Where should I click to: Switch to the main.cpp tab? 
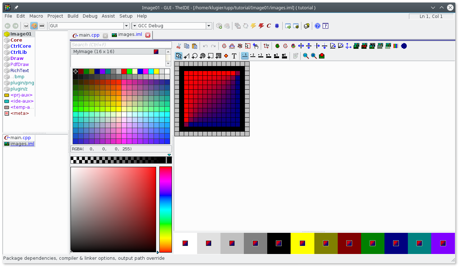[89, 35]
